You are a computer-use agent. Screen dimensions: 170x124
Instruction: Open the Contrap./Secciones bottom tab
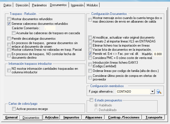124,117
